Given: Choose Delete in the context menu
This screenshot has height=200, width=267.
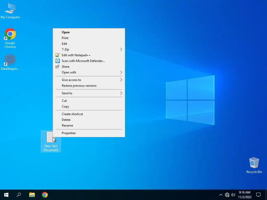Looking at the screenshot, I should click(x=89, y=120).
